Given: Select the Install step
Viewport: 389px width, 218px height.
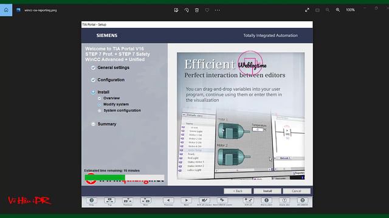Looking at the screenshot, I should click(x=103, y=92).
